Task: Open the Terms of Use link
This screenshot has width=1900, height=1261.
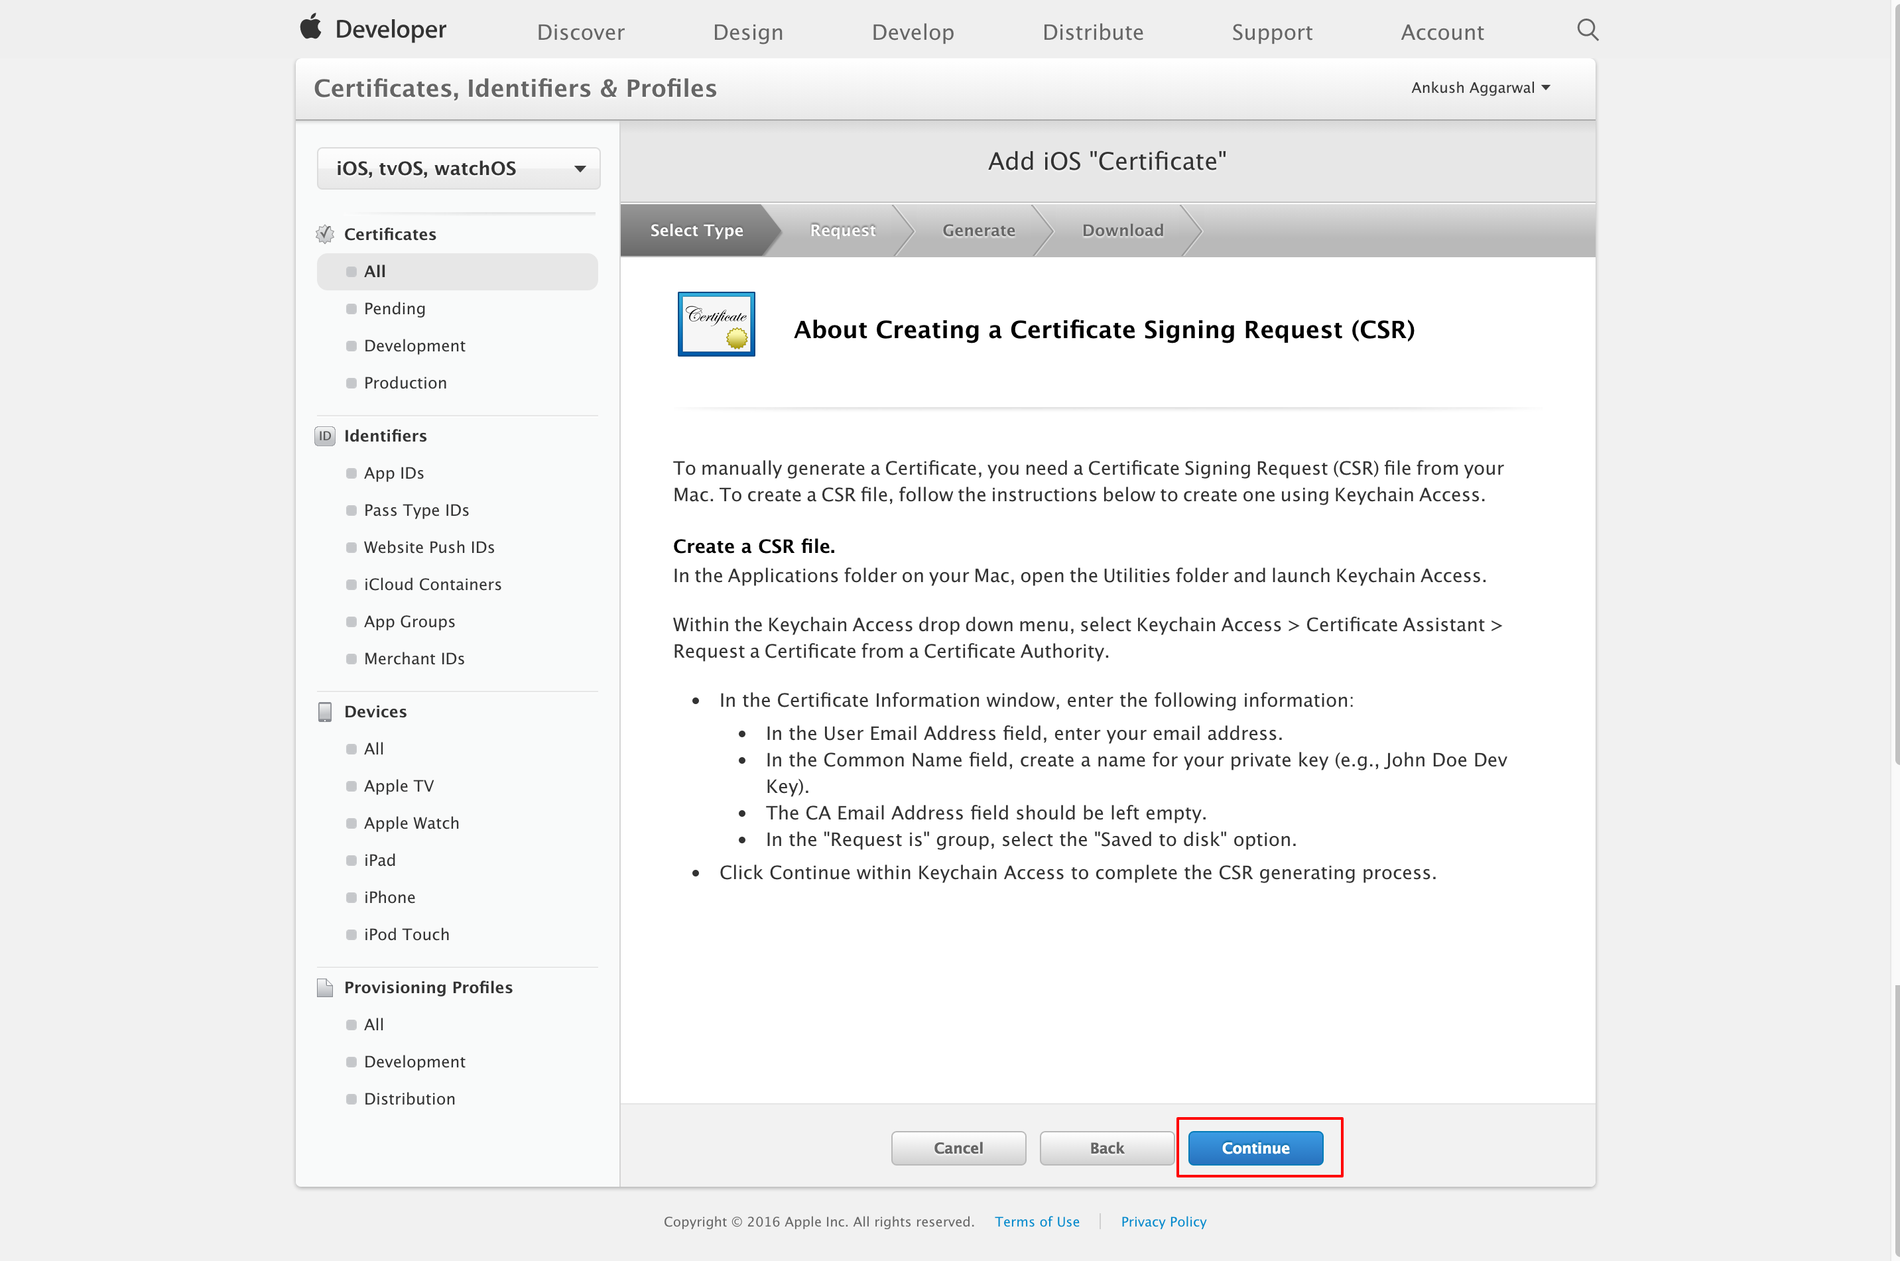Action: click(x=1037, y=1222)
